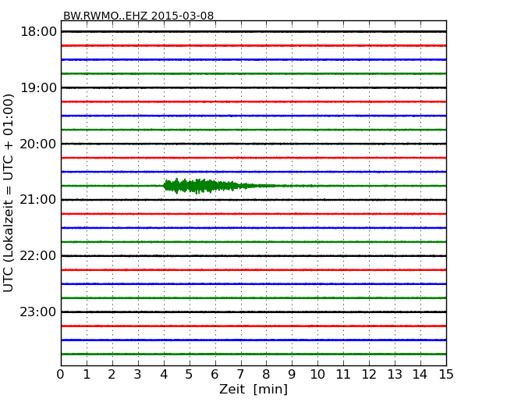Click the black trace at 18:00
Screen dimensions: 507x406
[x=253, y=32]
